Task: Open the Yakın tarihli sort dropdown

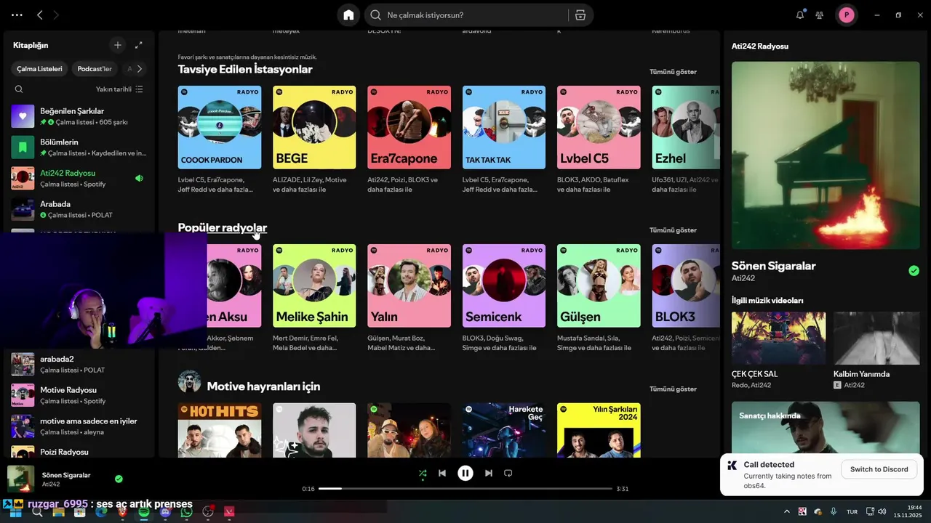Action: pyautogui.click(x=119, y=89)
